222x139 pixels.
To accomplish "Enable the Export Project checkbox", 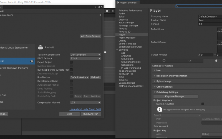I will [71, 62].
